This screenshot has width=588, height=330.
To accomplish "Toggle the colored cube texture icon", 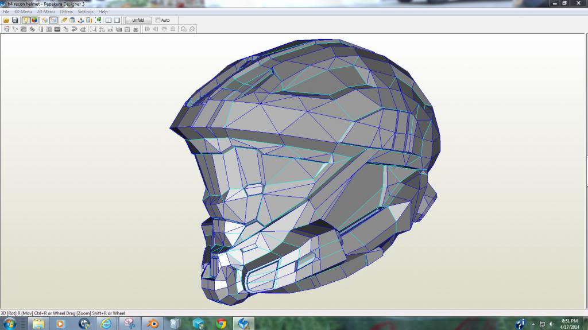I will click(x=34, y=20).
